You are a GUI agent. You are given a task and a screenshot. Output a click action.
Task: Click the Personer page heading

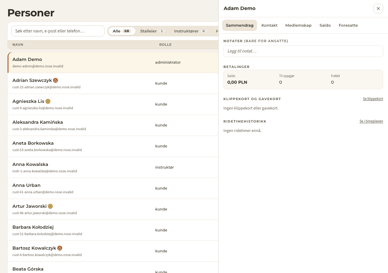click(x=31, y=13)
